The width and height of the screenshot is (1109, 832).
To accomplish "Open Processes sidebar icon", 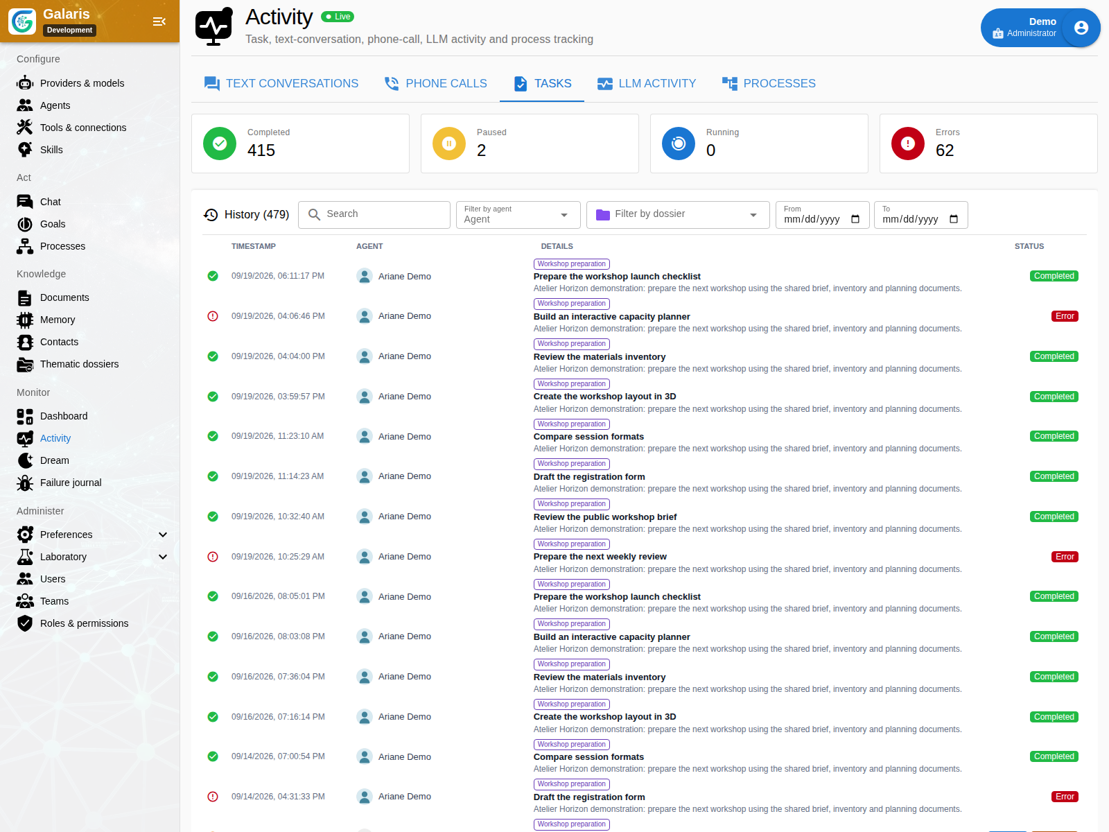I will pyautogui.click(x=25, y=246).
